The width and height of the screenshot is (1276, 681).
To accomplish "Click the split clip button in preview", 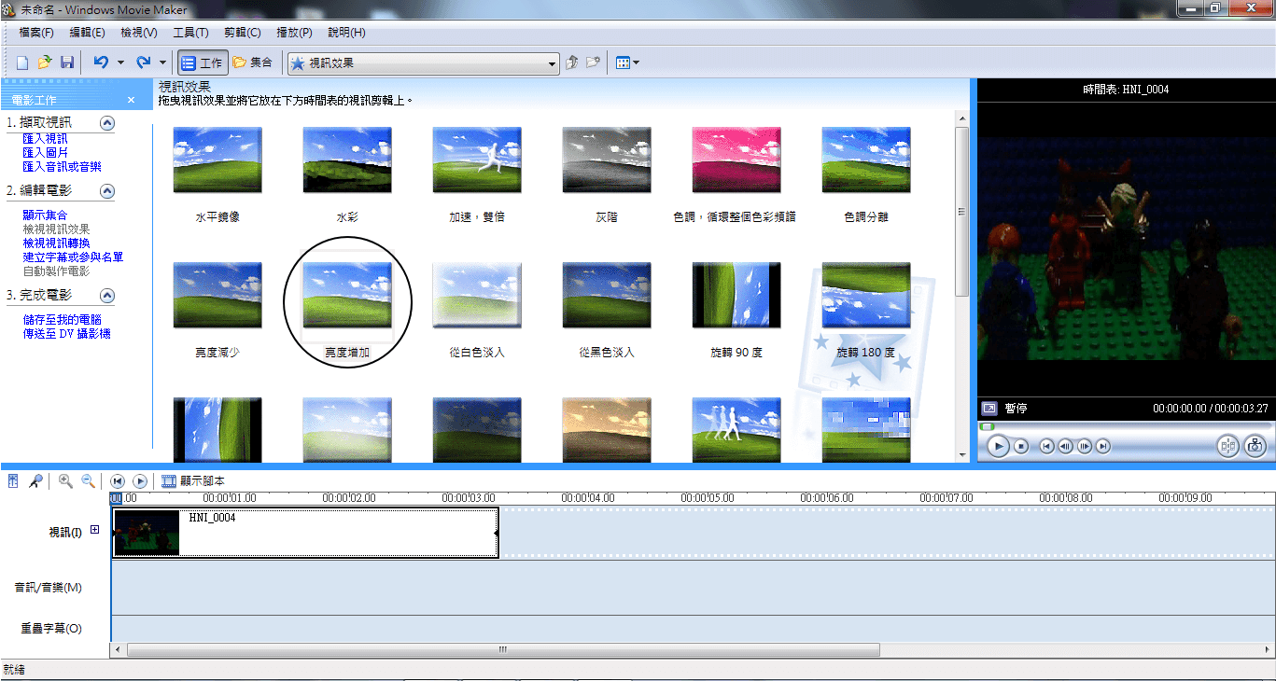I will tap(1227, 447).
